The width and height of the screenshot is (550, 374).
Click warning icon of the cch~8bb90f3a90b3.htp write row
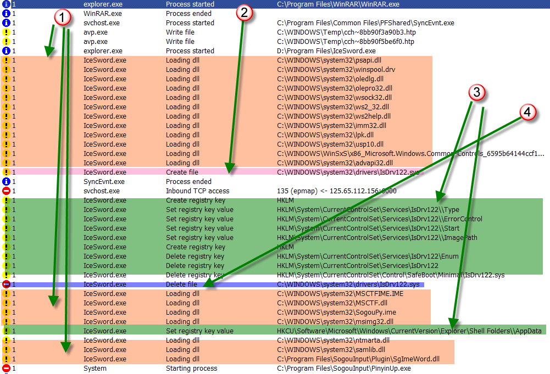(x=6, y=32)
